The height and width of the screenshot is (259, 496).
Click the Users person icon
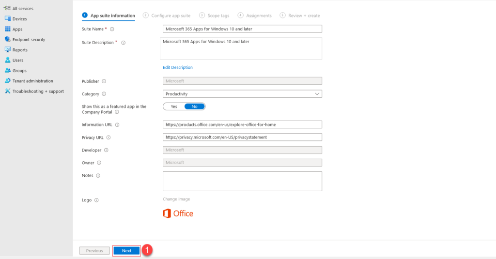coord(8,60)
